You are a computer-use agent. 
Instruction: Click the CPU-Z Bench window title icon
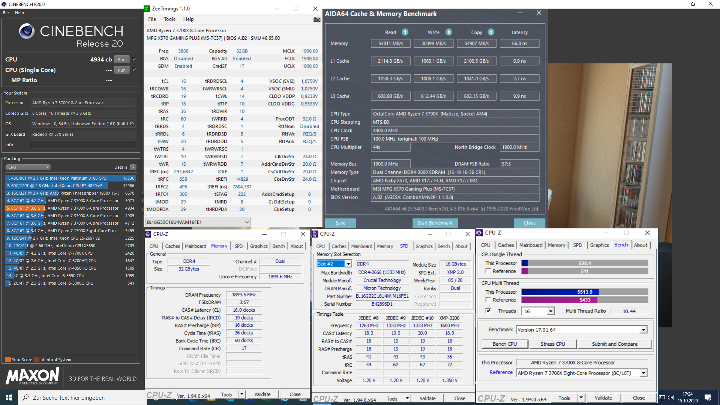pyautogui.click(x=480, y=233)
